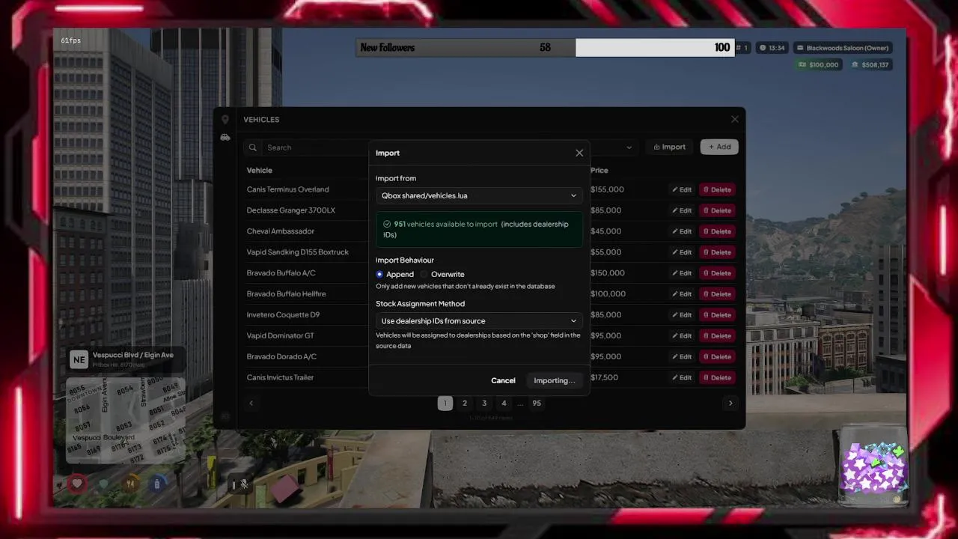Delete the $45,000 Cheval Ambassador row
958x539 pixels.
(717, 231)
